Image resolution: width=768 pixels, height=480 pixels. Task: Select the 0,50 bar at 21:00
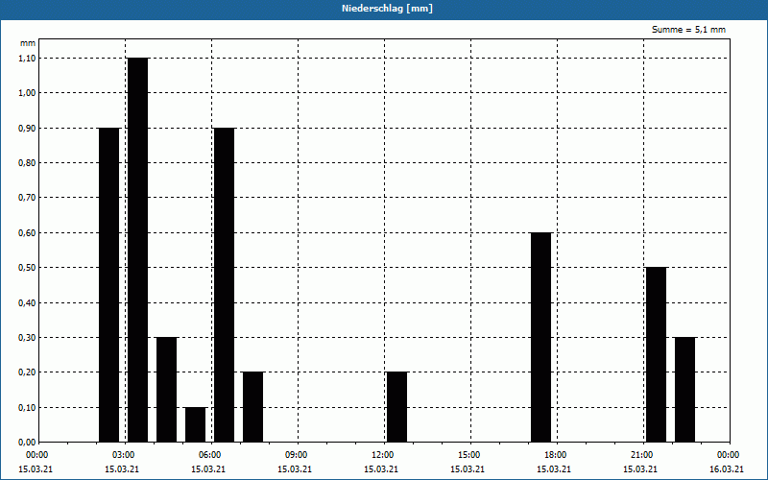(x=657, y=354)
